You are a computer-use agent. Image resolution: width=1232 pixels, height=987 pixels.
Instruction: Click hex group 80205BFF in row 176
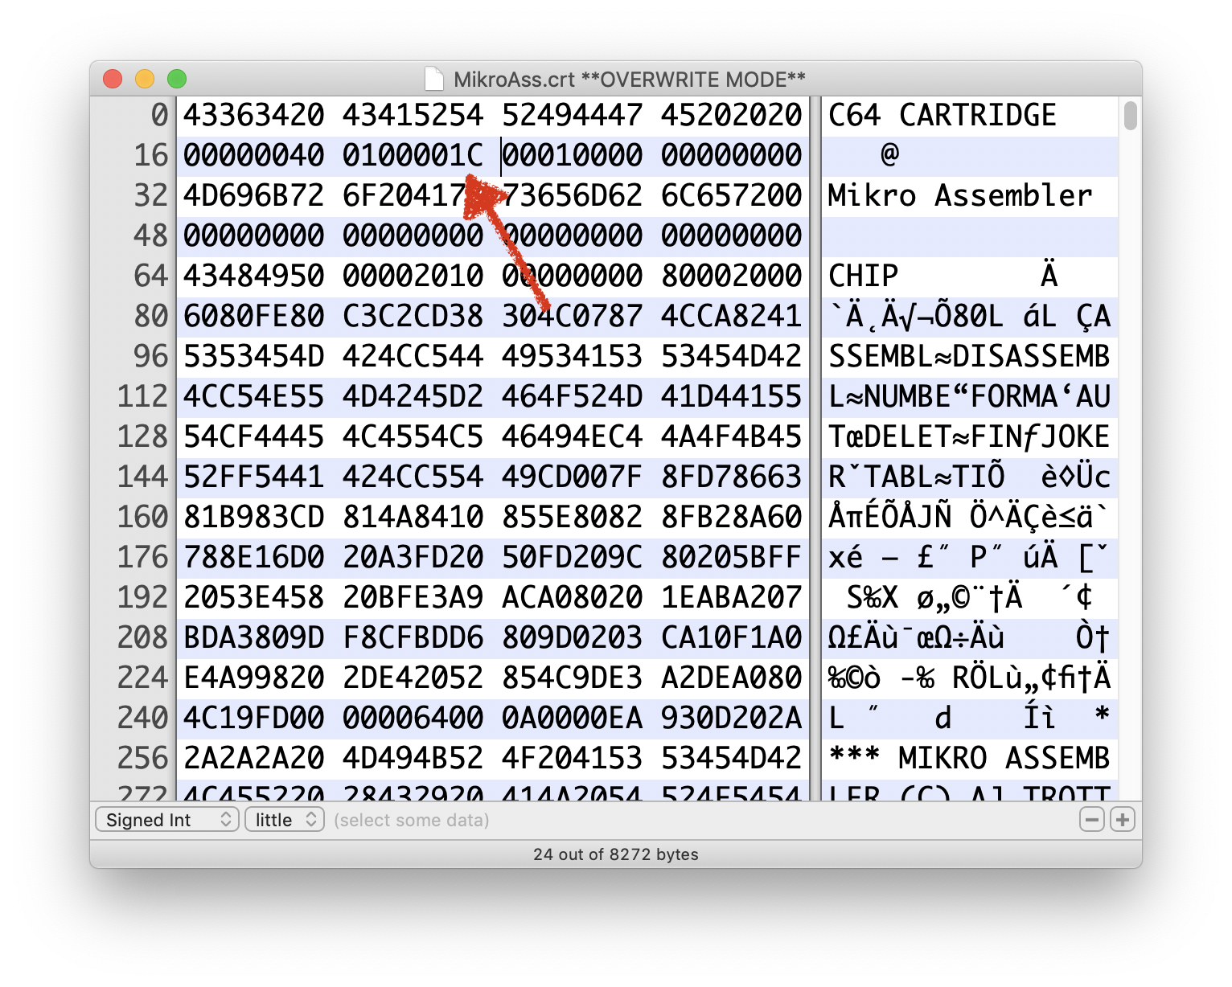point(732,557)
